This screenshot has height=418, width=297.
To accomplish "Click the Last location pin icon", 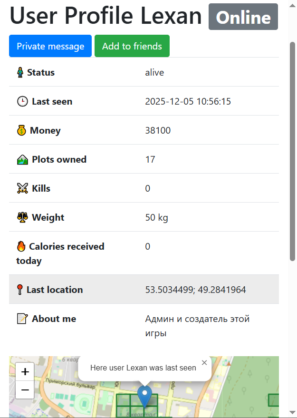I will click(x=20, y=290).
